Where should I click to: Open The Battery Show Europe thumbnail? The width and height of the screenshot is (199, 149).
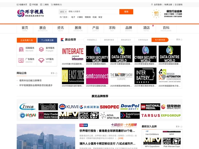(x=121, y=76)
